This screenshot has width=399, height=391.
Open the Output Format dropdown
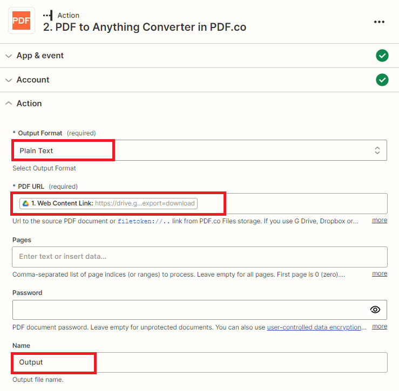(x=200, y=150)
